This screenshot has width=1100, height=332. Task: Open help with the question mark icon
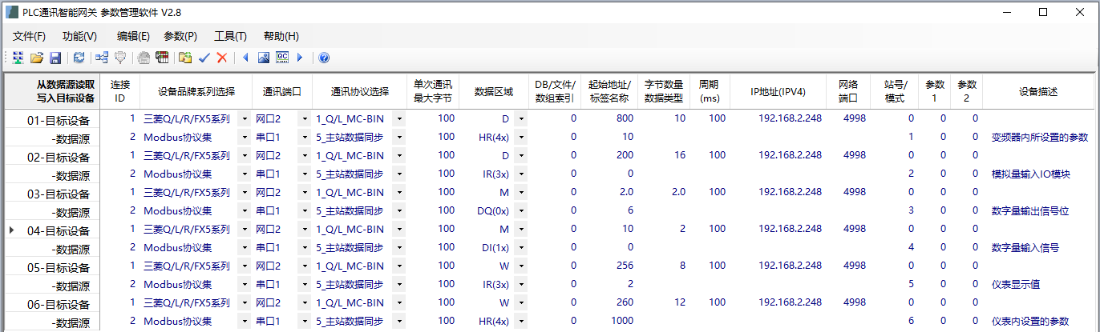click(x=324, y=58)
